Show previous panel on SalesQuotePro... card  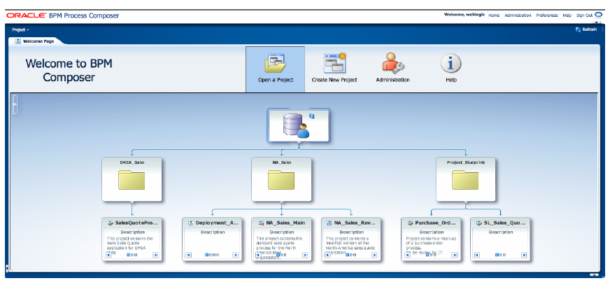(x=108, y=255)
